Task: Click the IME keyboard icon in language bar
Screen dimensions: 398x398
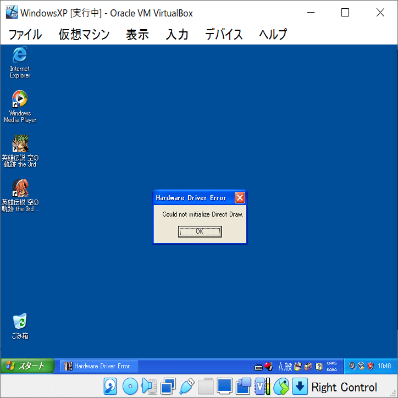Action: click(258, 367)
